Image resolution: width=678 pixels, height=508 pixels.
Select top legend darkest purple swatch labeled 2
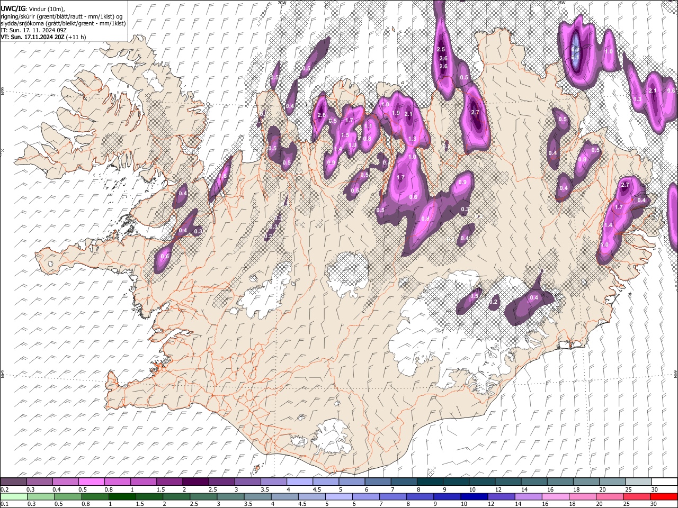coord(195,482)
